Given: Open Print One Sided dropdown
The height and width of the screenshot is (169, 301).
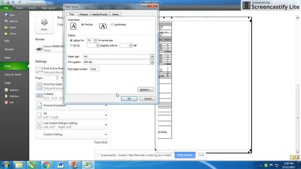Looking at the screenshot, I should [49, 86].
